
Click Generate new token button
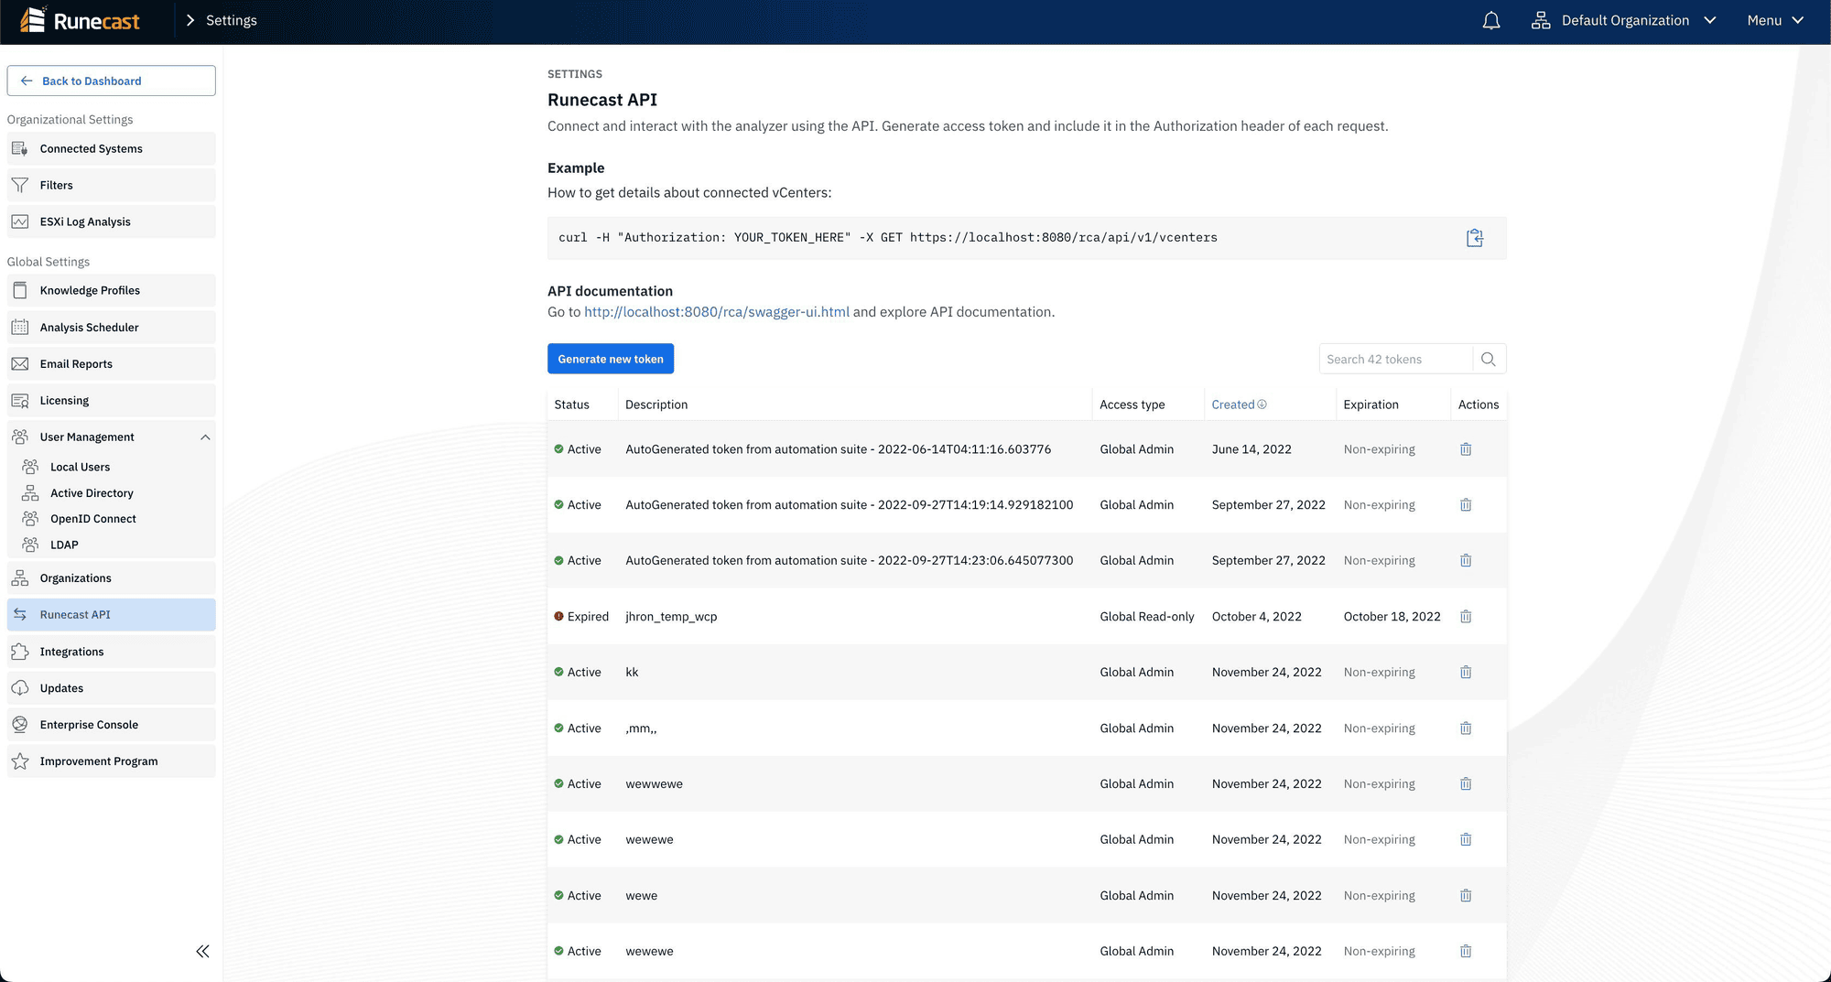pyautogui.click(x=611, y=359)
